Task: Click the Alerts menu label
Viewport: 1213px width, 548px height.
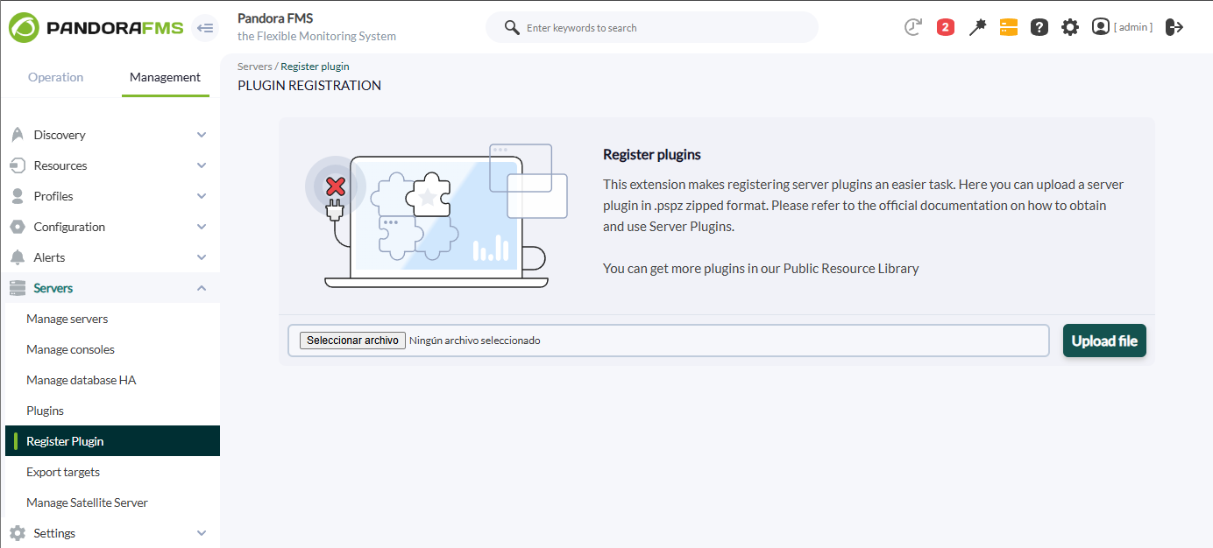Action: click(49, 257)
